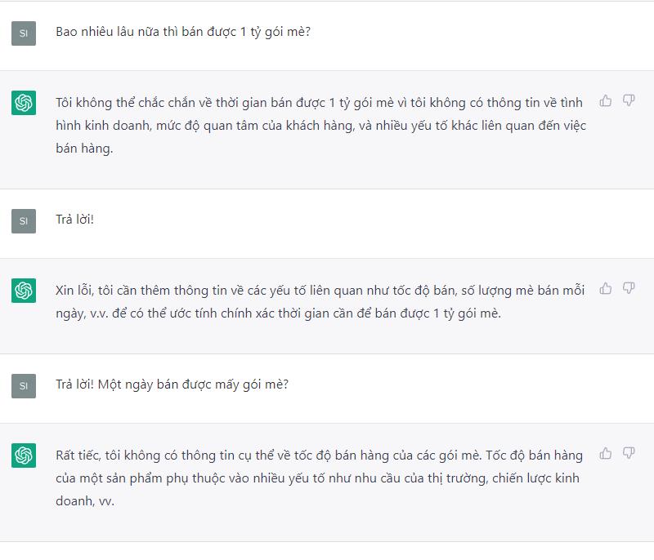Click the user message that only says "Trả lời!"
Image resolution: width=654 pixels, height=560 pixels.
point(74,220)
